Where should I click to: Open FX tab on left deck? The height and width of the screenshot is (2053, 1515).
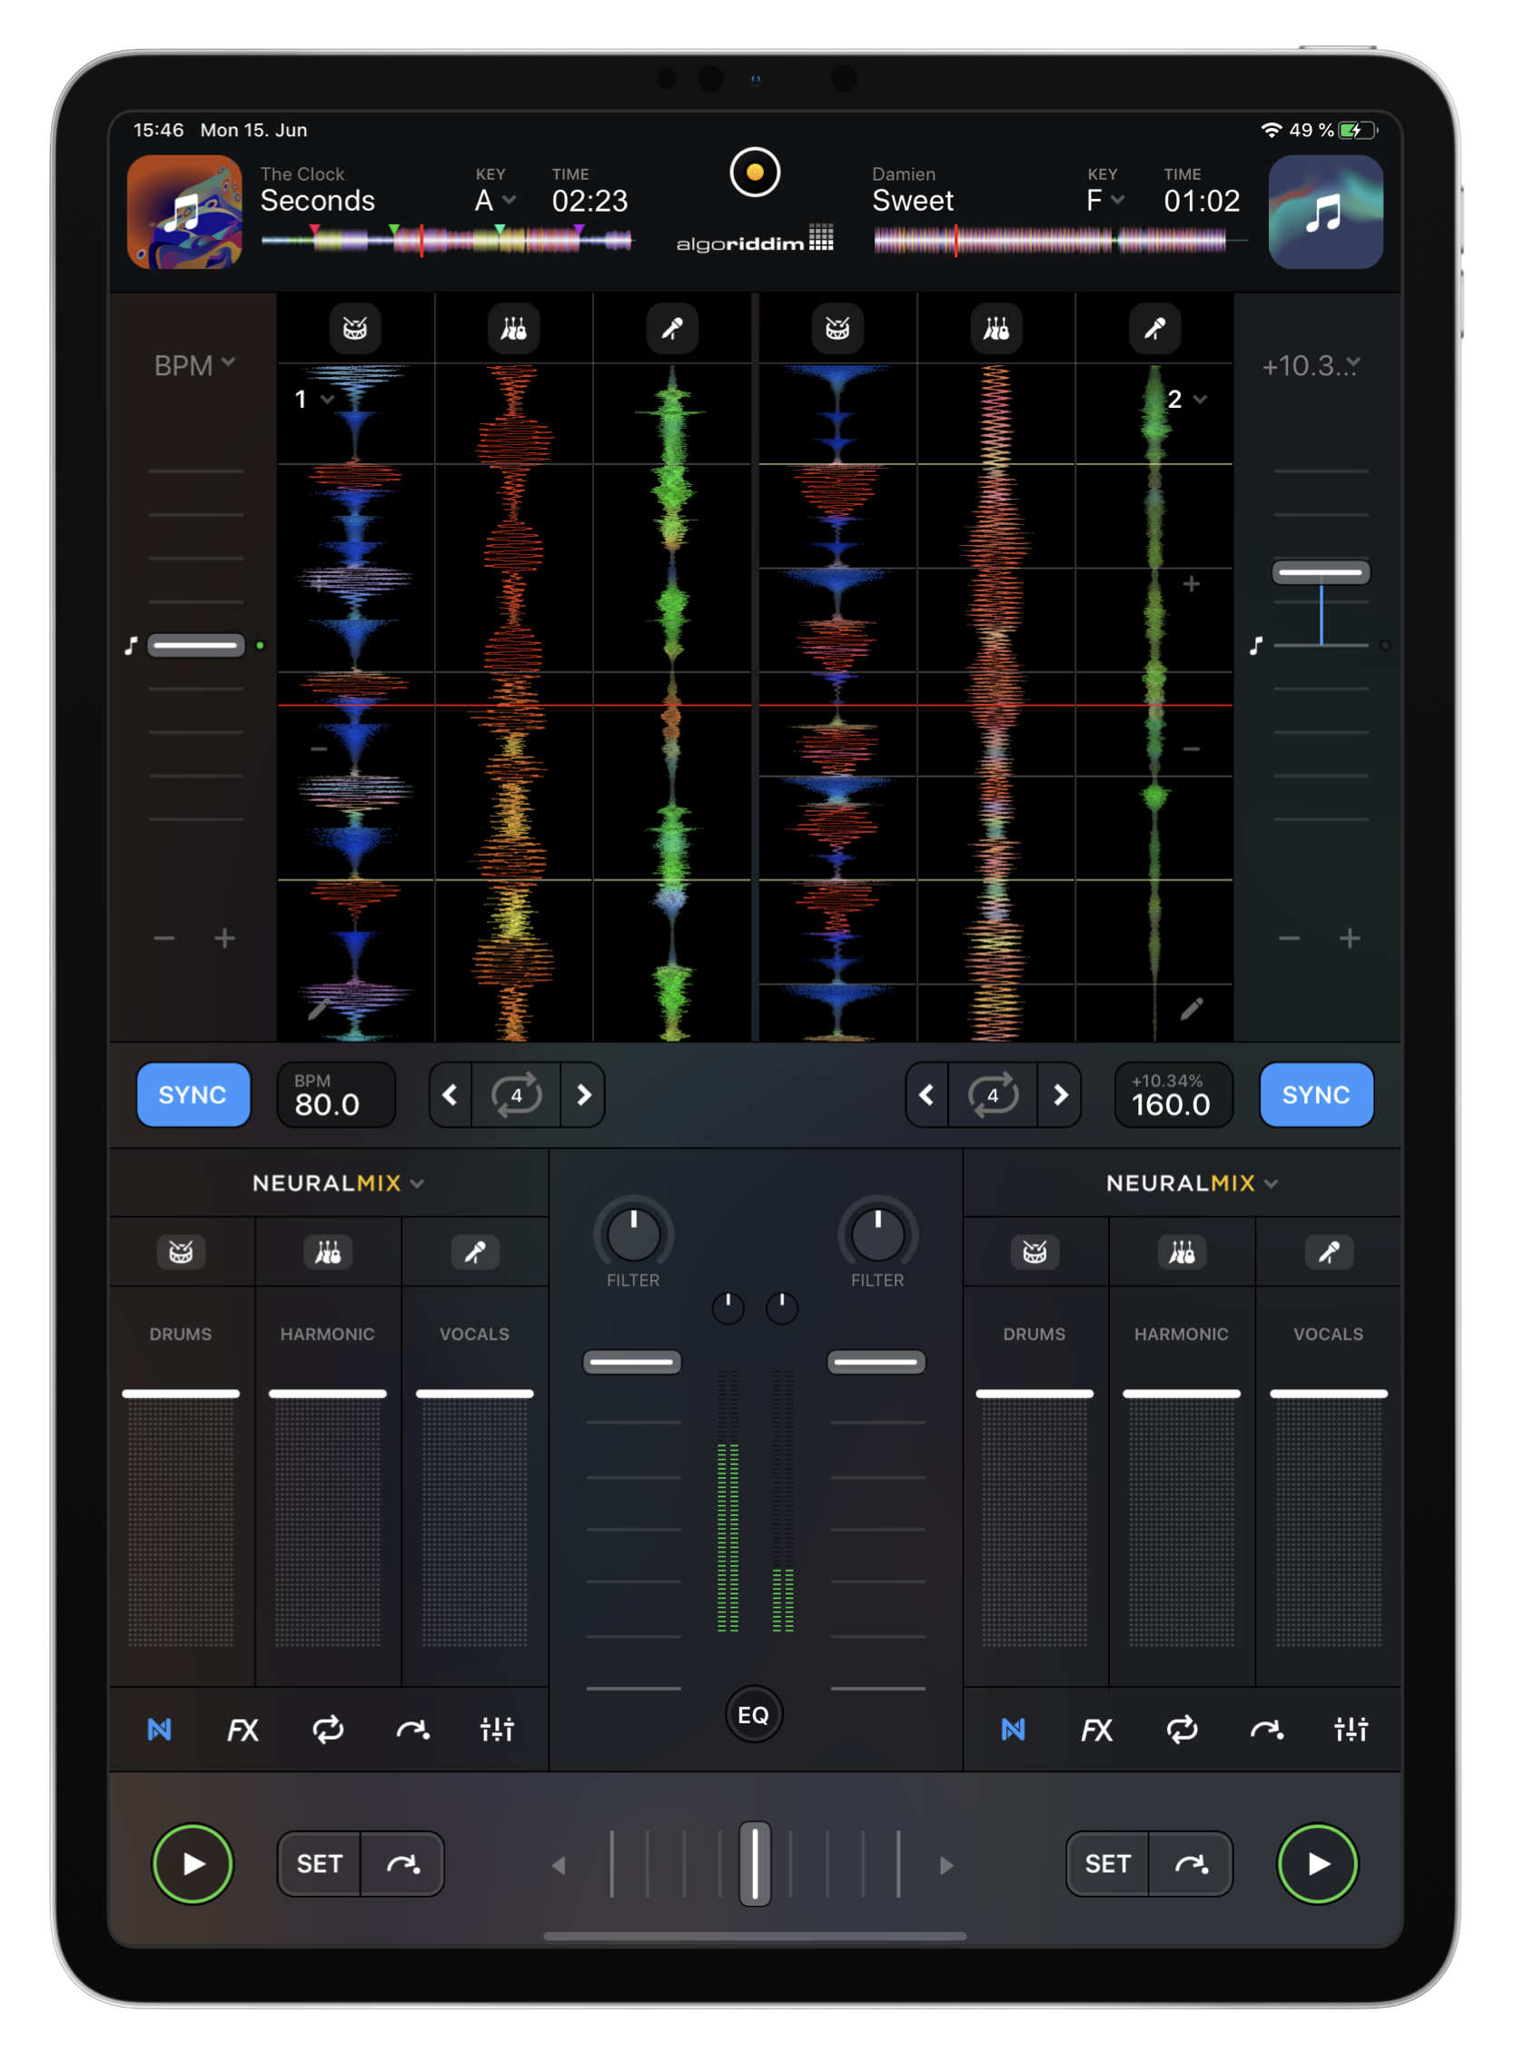243,1731
